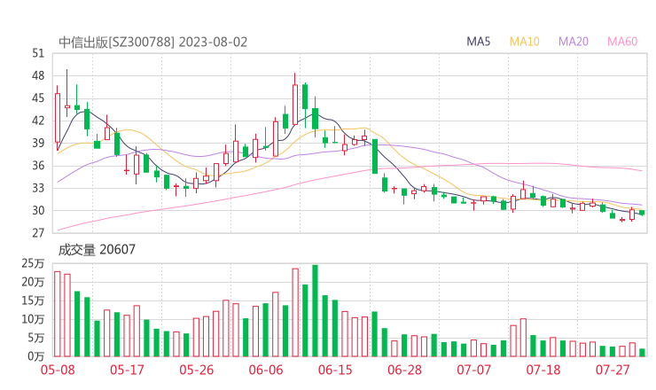The width and height of the screenshot is (656, 390).
Task: Select the 05-17 date label
Action: [127, 370]
